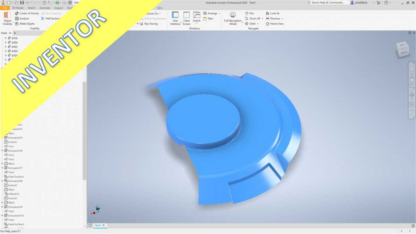The image size is (416, 234).
Task: Expand the Srf19 node in browser
Action: point(6,38)
